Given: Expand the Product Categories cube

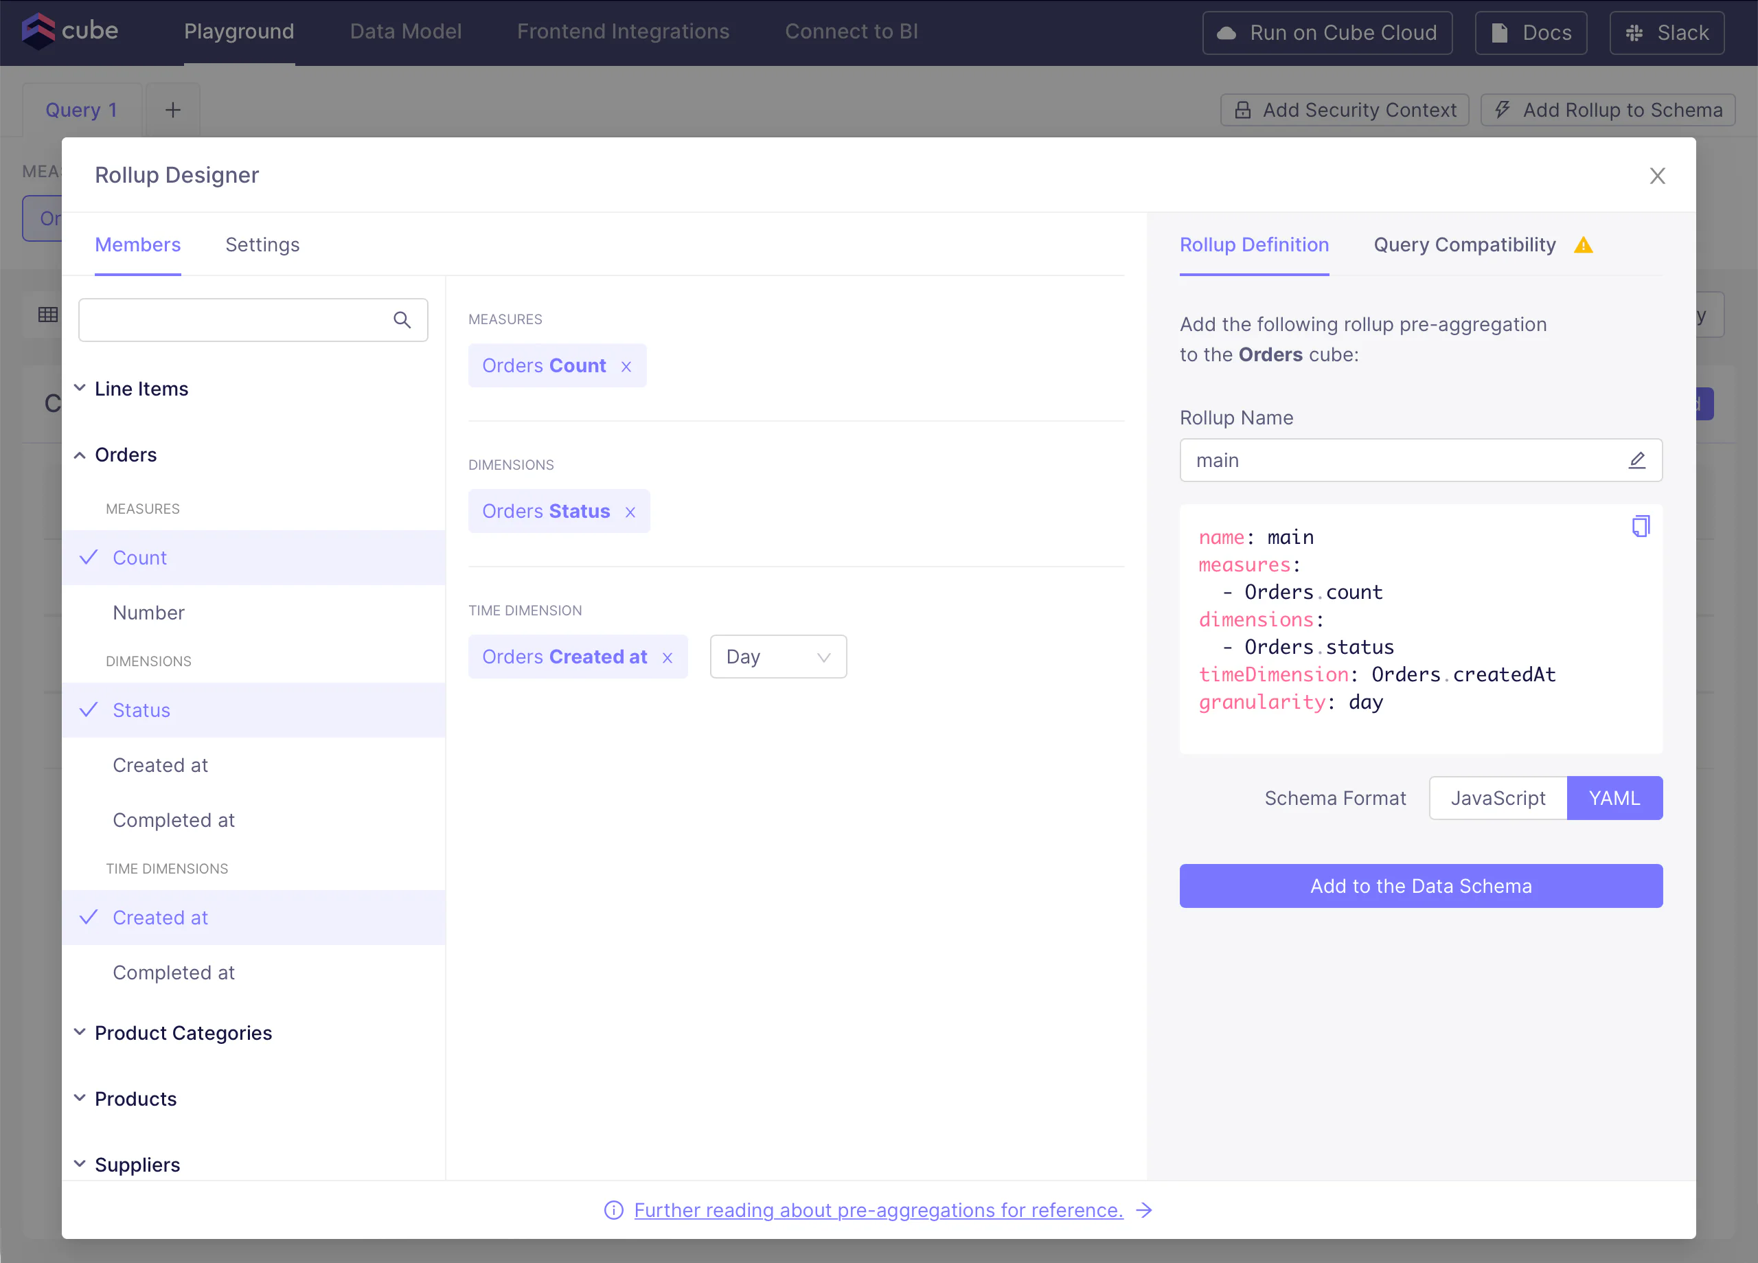Looking at the screenshot, I should (x=183, y=1033).
